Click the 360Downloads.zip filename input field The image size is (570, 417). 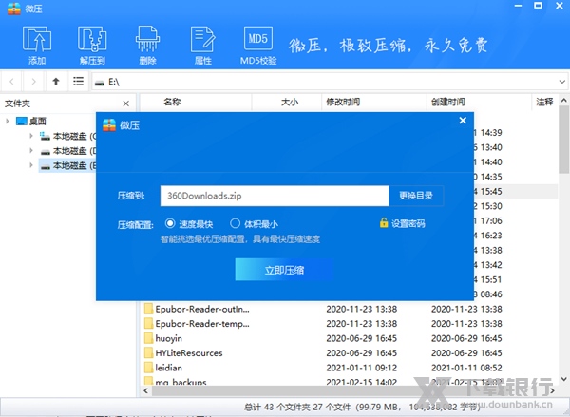[x=274, y=195]
